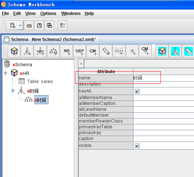Click the Add Cube toolbar icon

[14, 51]
